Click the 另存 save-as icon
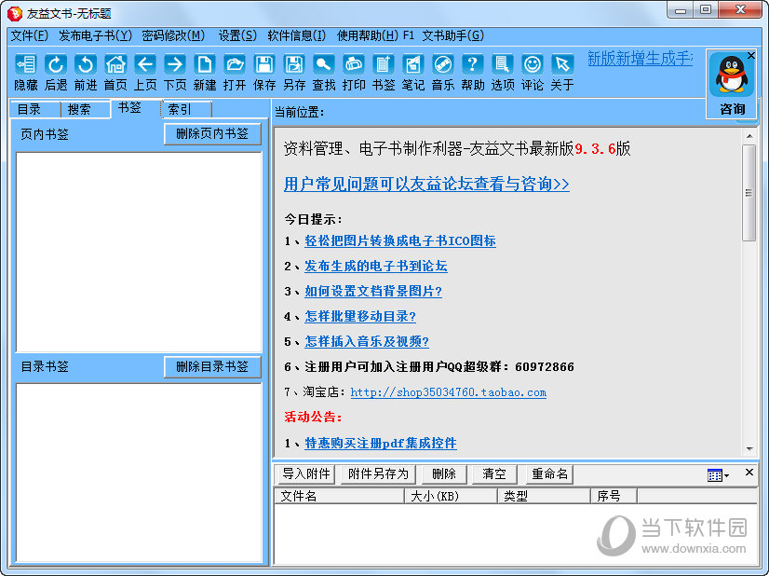769x576 pixels. pyautogui.click(x=294, y=73)
